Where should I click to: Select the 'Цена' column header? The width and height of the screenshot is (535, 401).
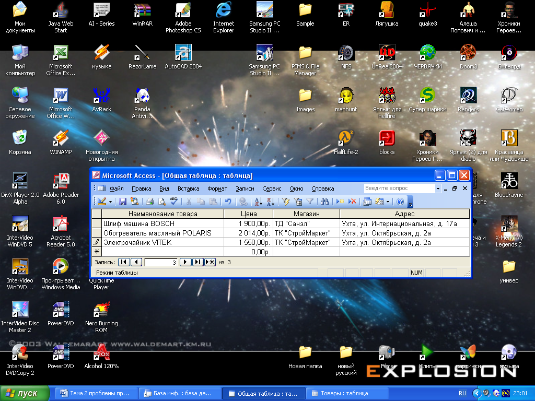tap(249, 214)
